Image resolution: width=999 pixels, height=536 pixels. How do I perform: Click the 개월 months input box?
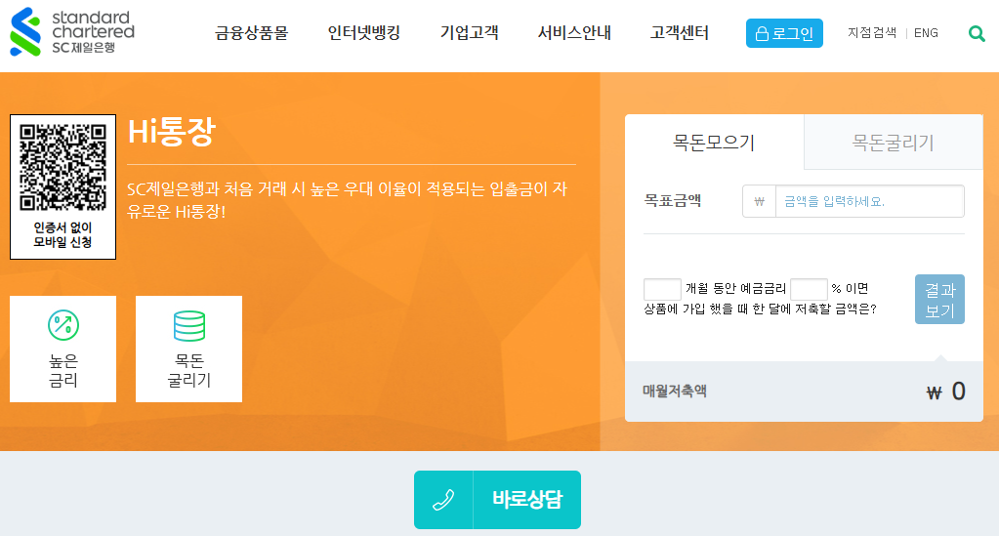click(x=663, y=289)
